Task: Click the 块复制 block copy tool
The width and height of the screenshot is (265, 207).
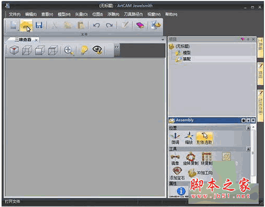Action: [x=206, y=159]
